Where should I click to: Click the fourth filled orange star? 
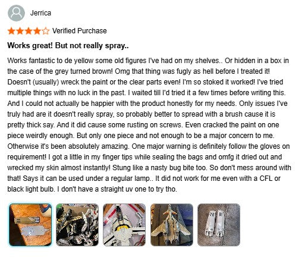point(37,31)
